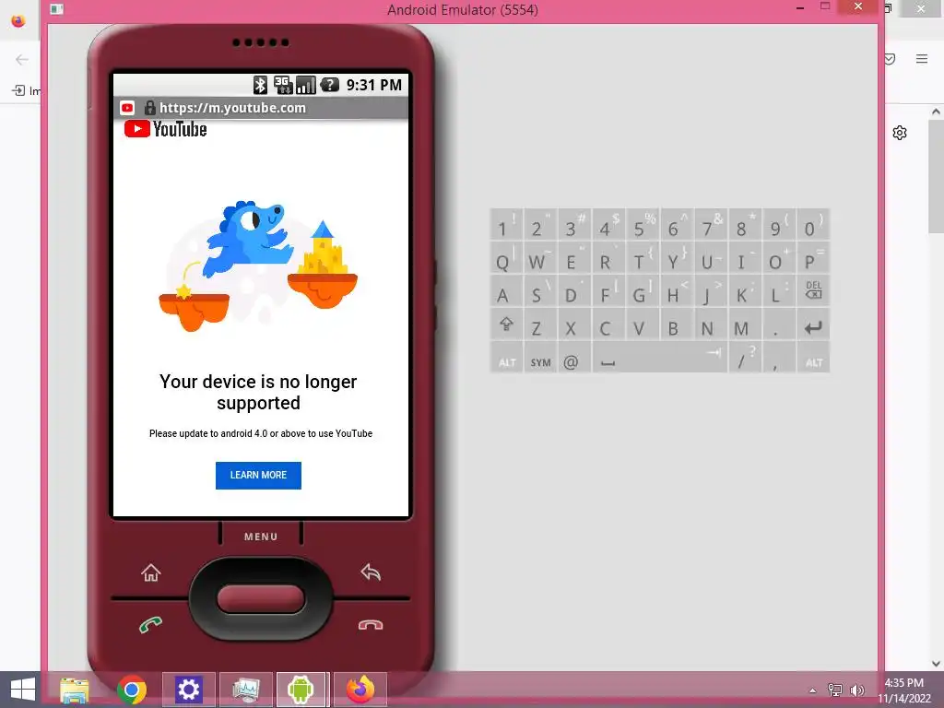Viewport: 944px width, 708px height.
Task: Click the Firefox scrollbar down arrow
Action: point(936,664)
